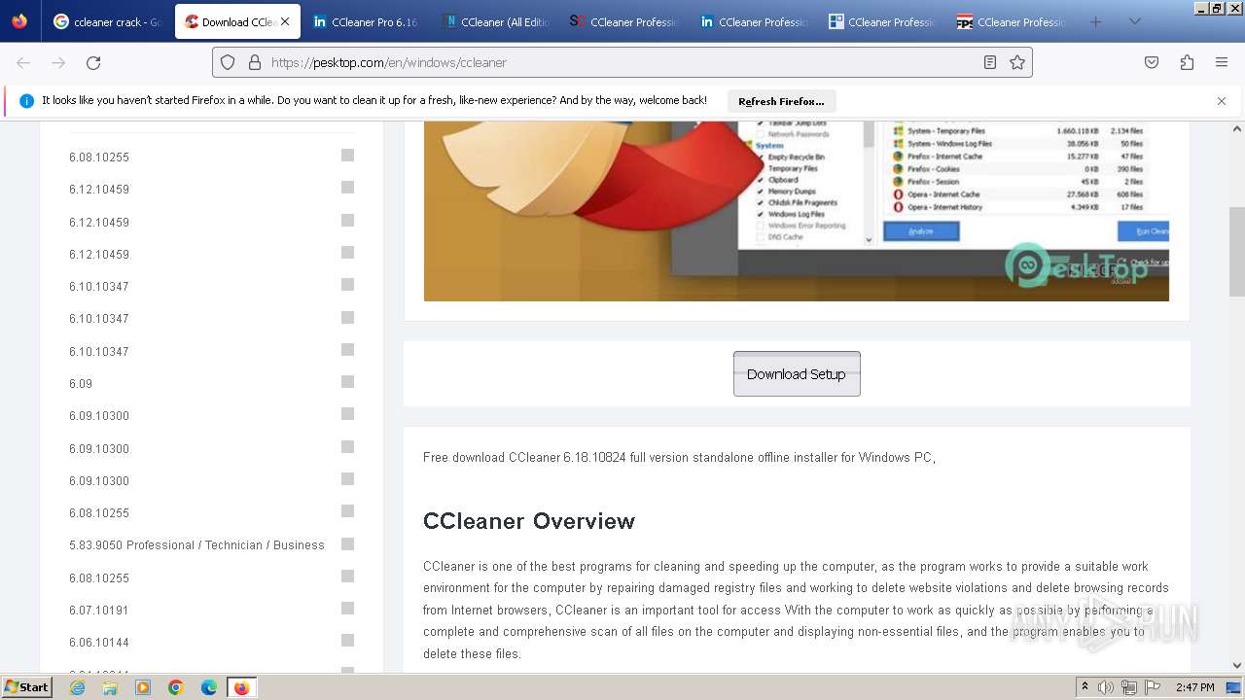Dismiss the Refresh Firefox notification bar
The width and height of the screenshot is (1245, 700).
coord(1222,100)
